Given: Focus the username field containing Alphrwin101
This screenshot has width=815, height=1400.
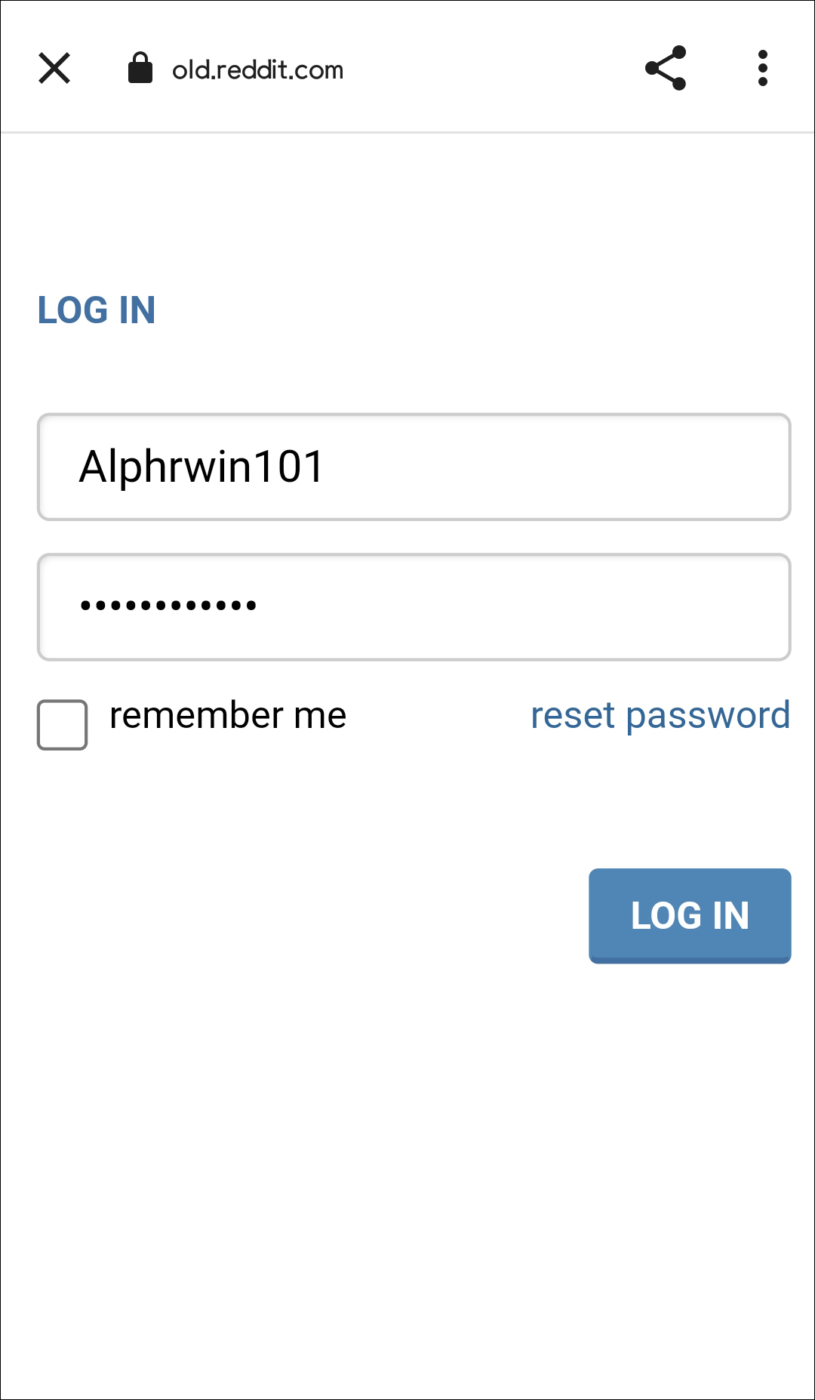Looking at the screenshot, I should pyautogui.click(x=414, y=467).
